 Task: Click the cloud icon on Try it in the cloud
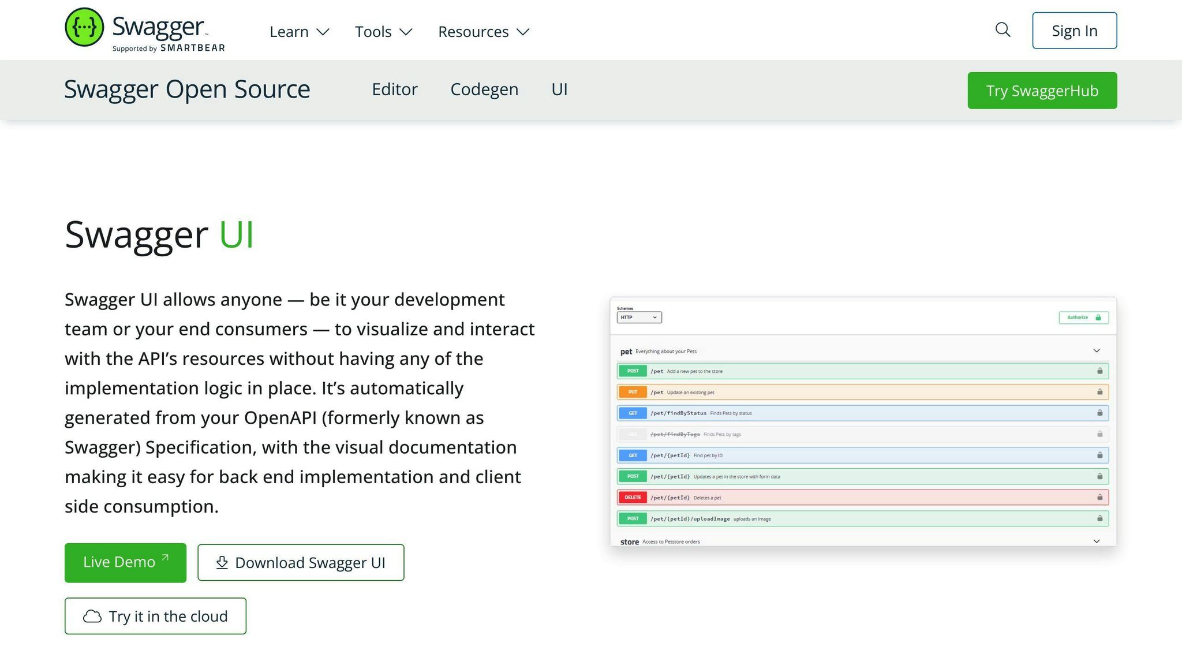click(x=91, y=616)
